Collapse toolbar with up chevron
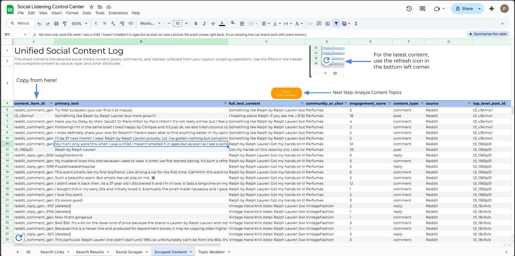515x256 pixels. point(502,24)
